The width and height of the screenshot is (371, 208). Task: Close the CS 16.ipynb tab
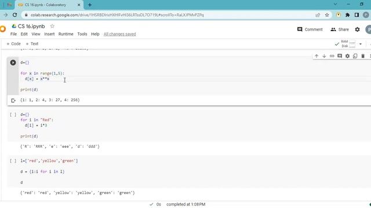coord(79,5)
